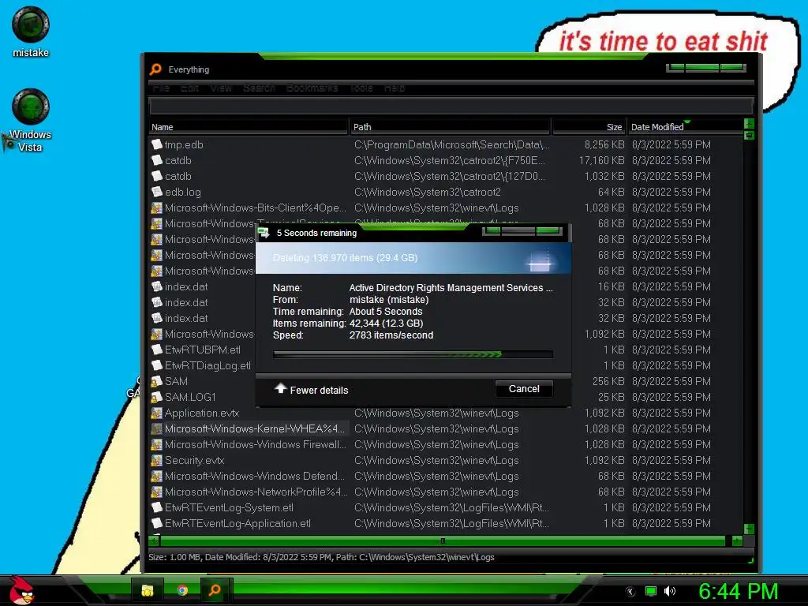Open the Windows Vista desktop shortcut
The width and height of the screenshot is (808, 606).
31,120
